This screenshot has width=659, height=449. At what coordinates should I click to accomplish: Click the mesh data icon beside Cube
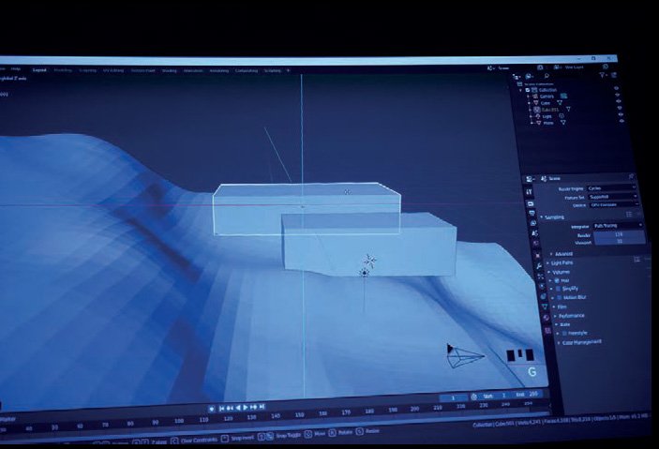pos(560,102)
